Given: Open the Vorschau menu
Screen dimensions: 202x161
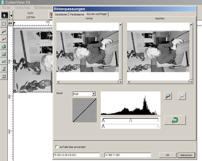Looking at the screenshot, I should click(23, 7).
